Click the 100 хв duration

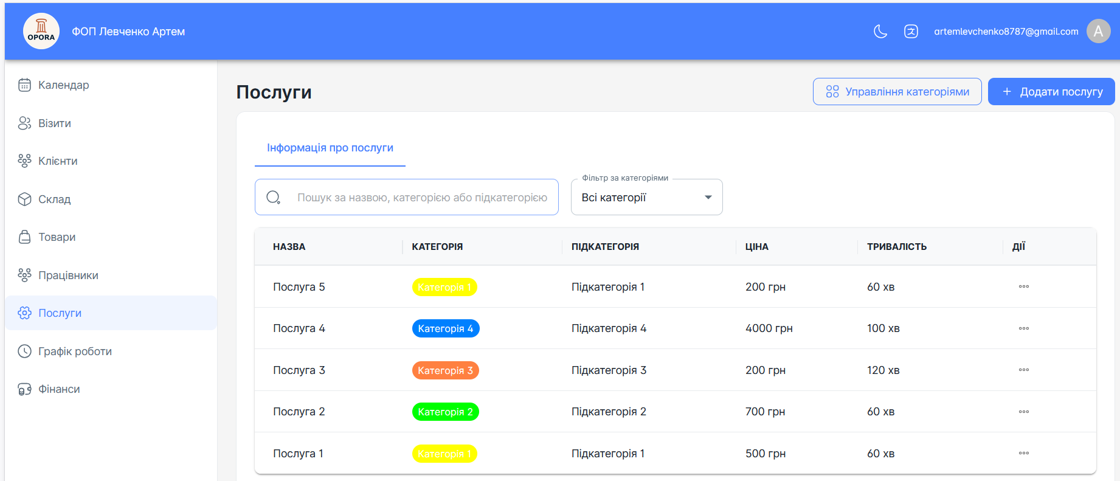click(x=883, y=328)
